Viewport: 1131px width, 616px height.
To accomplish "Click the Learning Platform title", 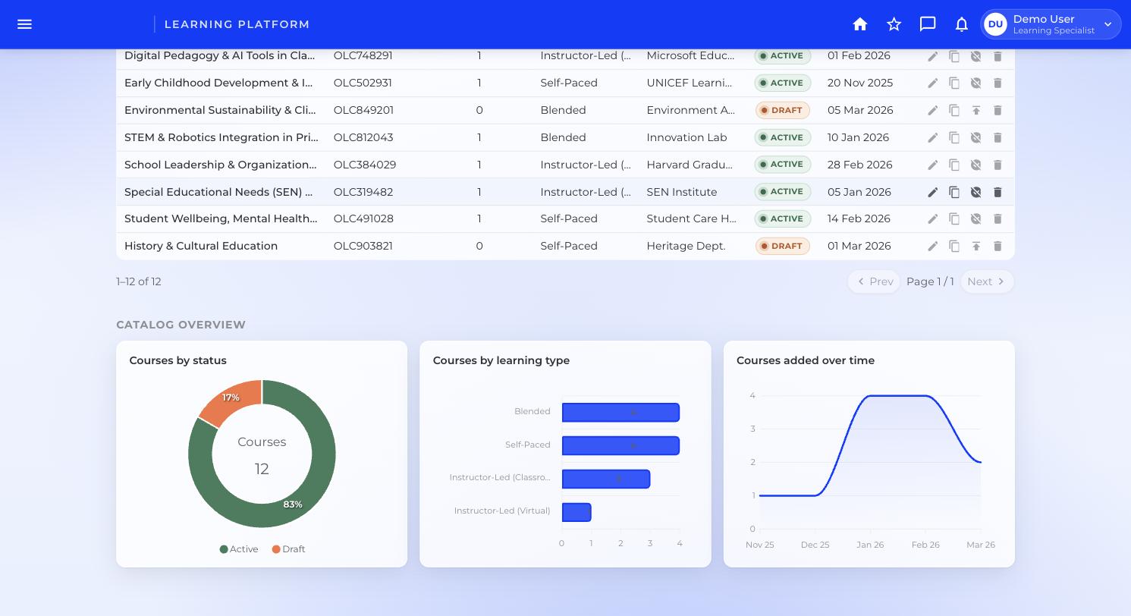I will pyautogui.click(x=237, y=24).
